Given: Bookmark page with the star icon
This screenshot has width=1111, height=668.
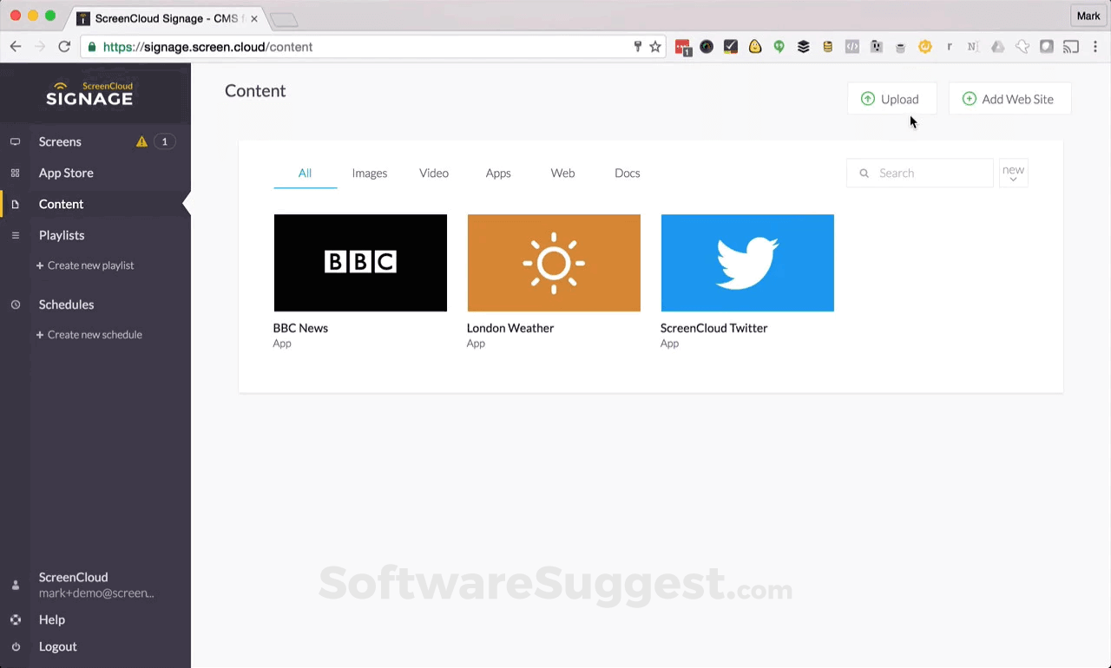Looking at the screenshot, I should (655, 47).
